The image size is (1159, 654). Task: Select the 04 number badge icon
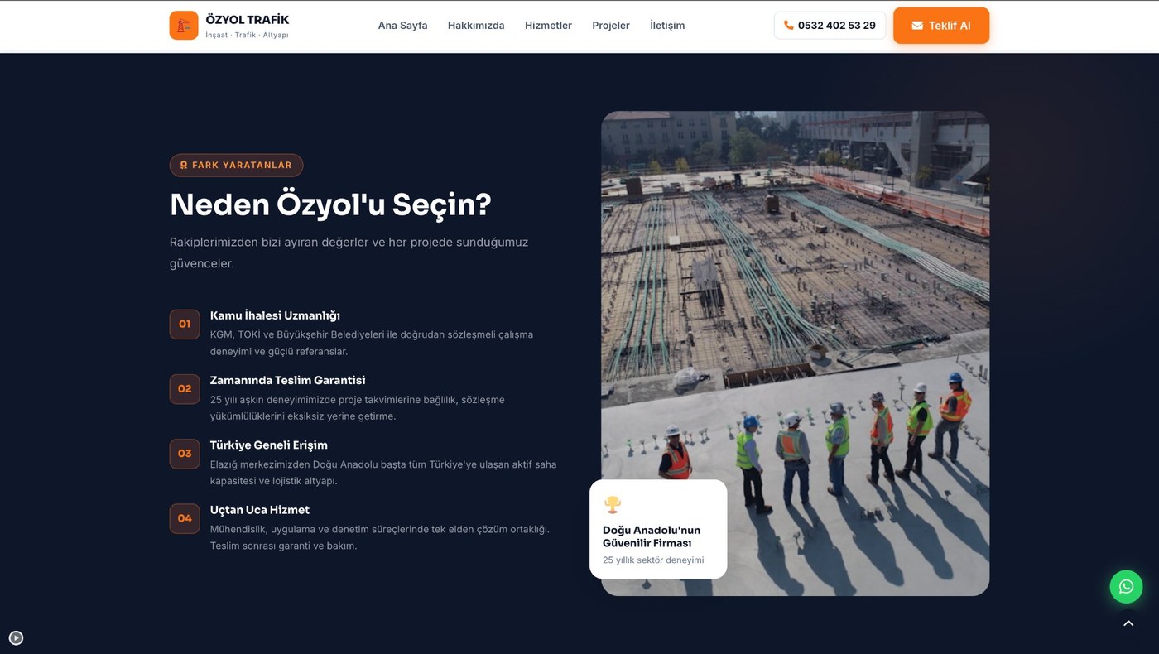click(x=185, y=518)
